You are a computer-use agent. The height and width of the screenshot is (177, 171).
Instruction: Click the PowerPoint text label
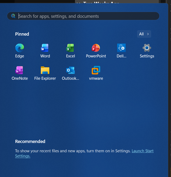point(96,56)
